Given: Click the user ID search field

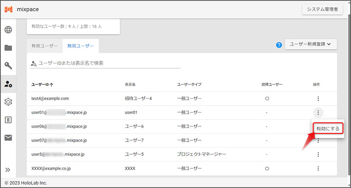Looking at the screenshot, I should 109,63.
